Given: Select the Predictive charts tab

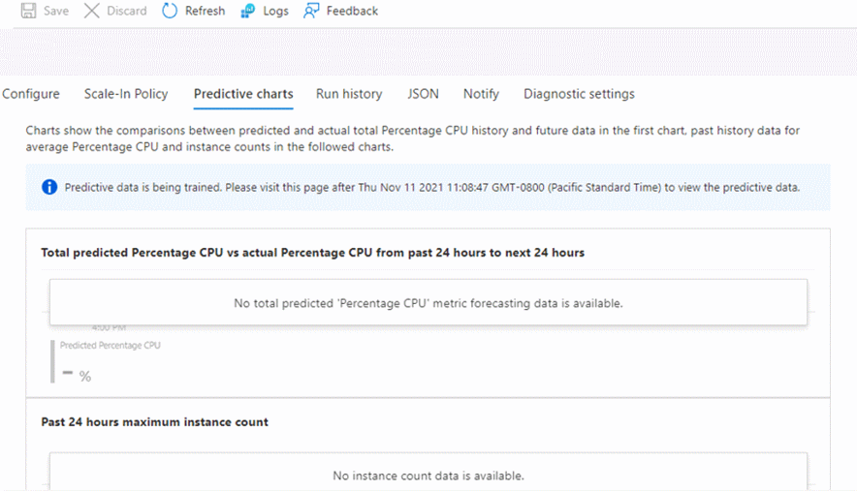Looking at the screenshot, I should (243, 94).
